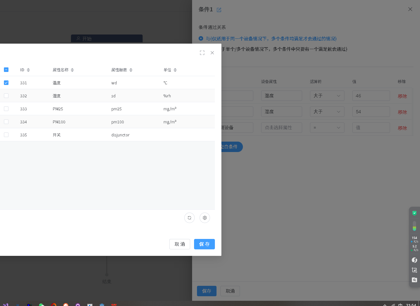Click 保存 button in the attribute dialog

pyautogui.click(x=204, y=244)
